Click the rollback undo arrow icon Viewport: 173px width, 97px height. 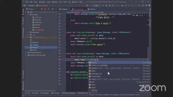[x=139, y=5]
